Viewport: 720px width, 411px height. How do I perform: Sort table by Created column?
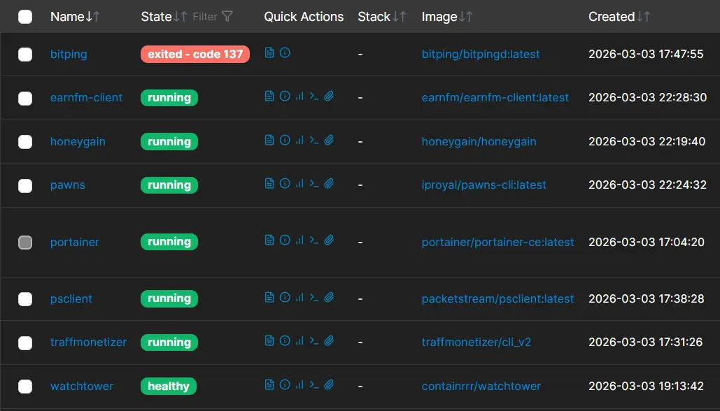click(x=619, y=17)
